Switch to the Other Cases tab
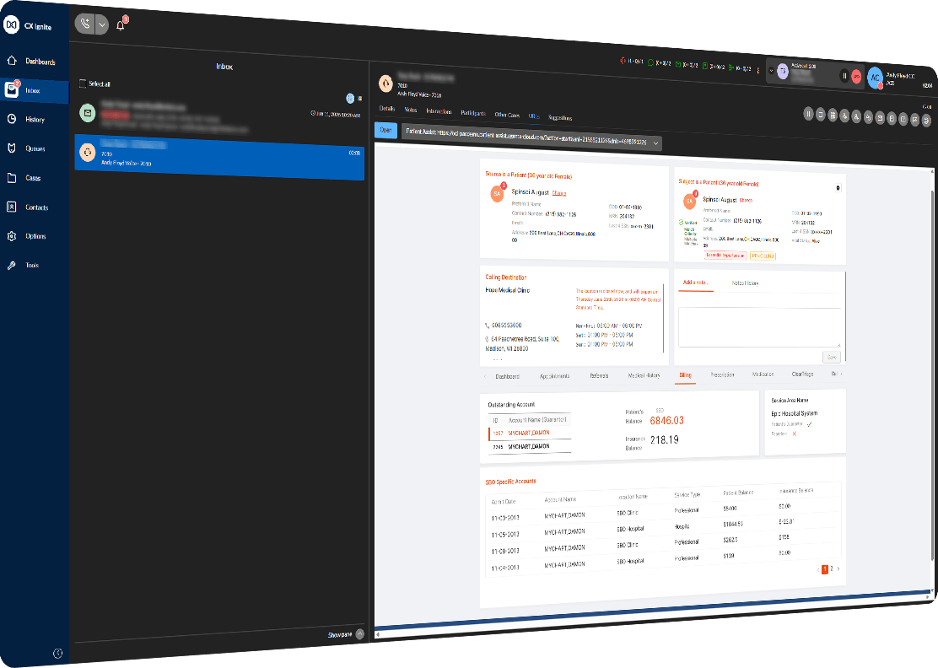 click(507, 115)
